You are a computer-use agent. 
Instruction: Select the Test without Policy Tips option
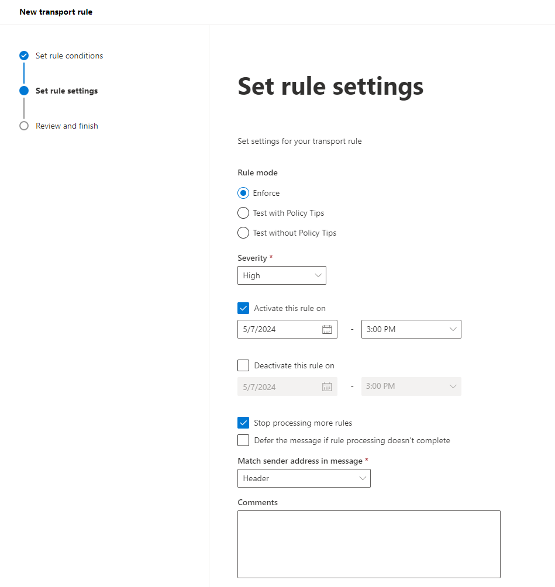click(243, 233)
